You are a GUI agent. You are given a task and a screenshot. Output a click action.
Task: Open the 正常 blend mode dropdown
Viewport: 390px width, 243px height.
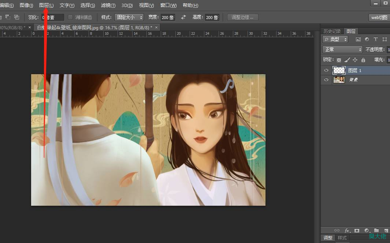(342, 49)
